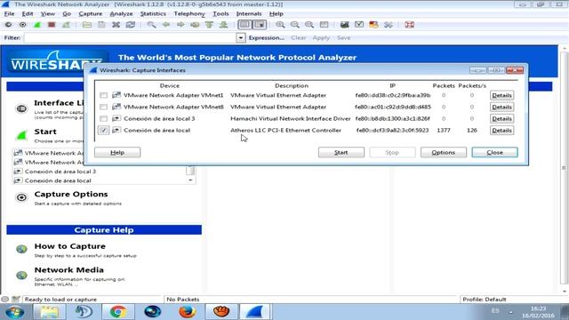569x320 pixels.
Task: Go to specified packet icon
Action: click(x=195, y=25)
